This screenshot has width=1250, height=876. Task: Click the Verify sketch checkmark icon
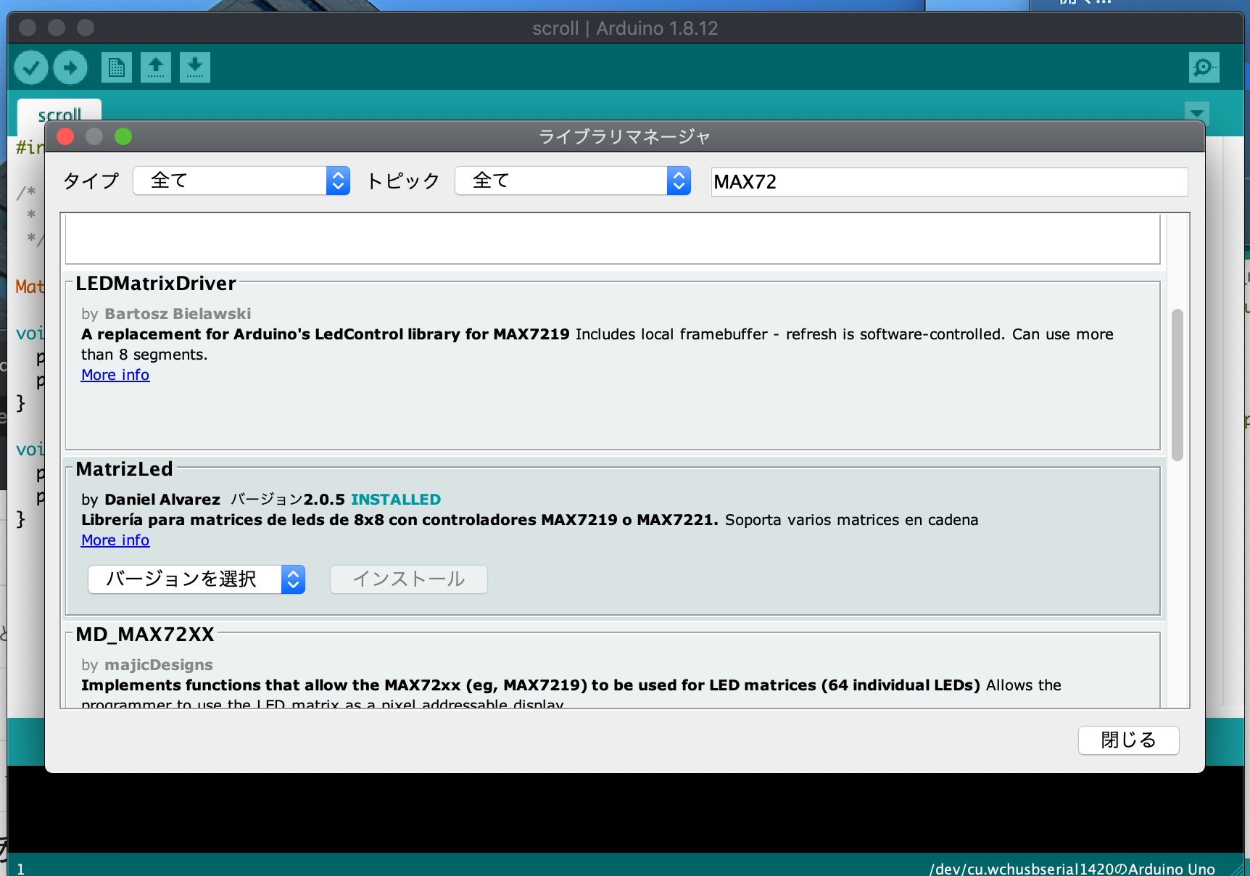pos(31,68)
